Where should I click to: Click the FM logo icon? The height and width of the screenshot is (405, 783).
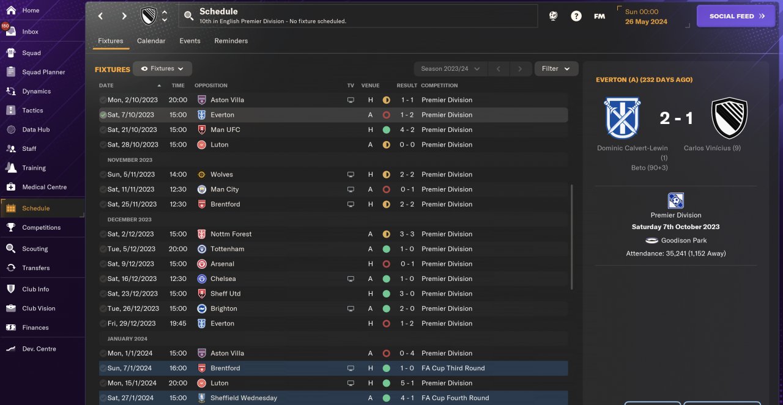click(x=599, y=16)
